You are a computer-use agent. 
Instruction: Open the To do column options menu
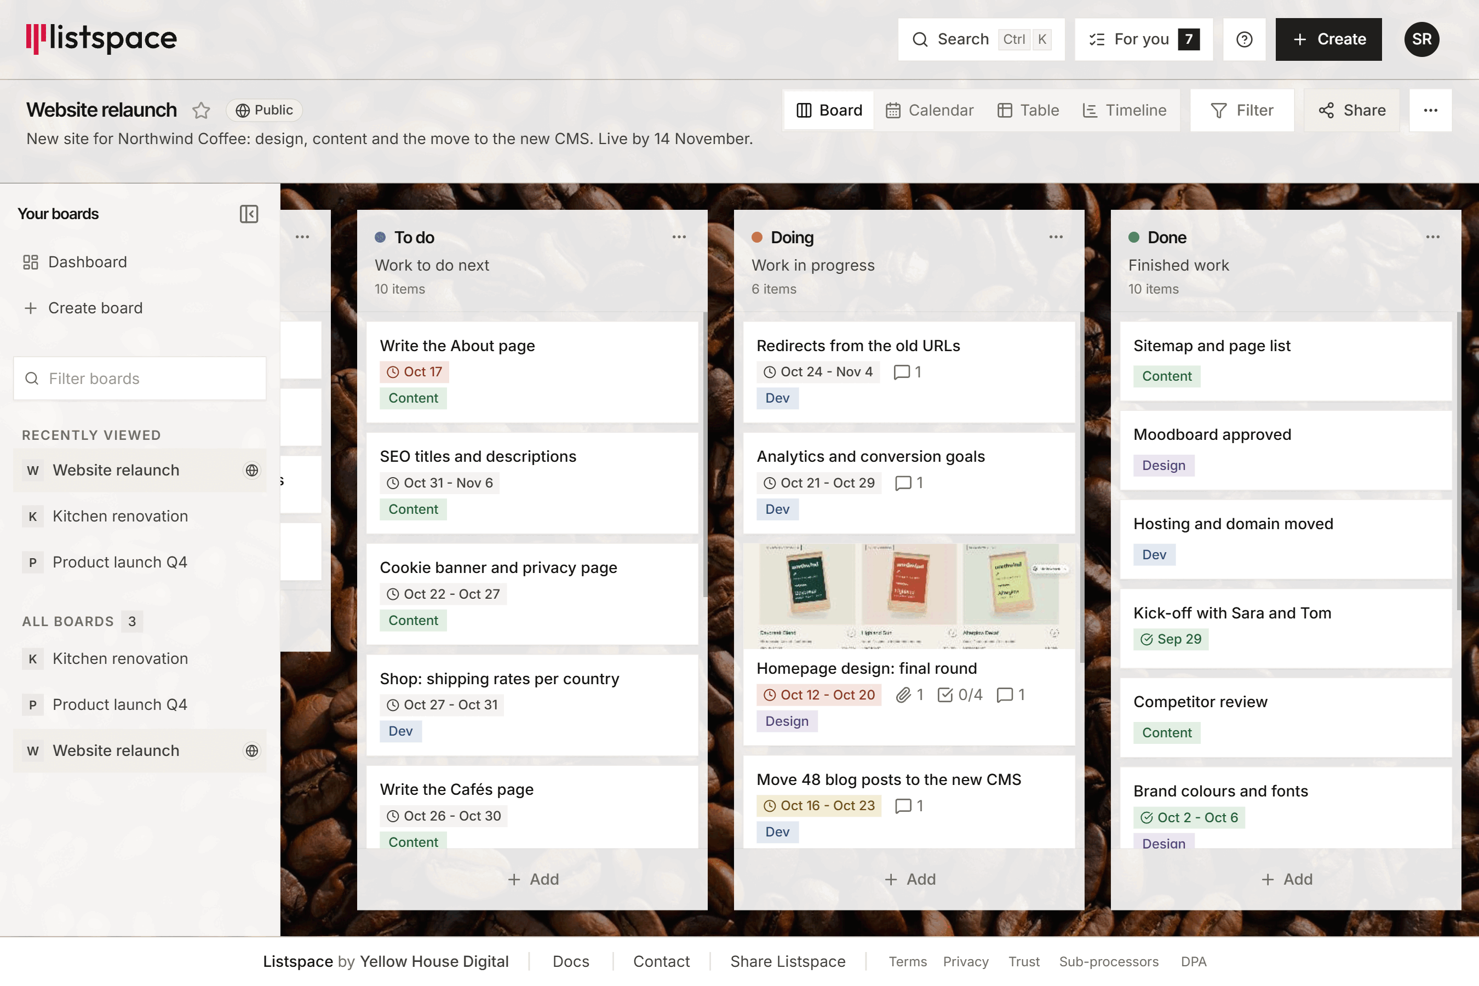(679, 237)
